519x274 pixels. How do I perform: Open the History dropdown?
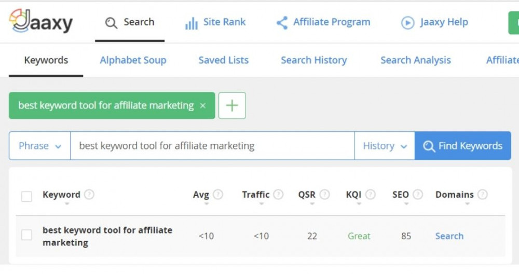[385, 146]
